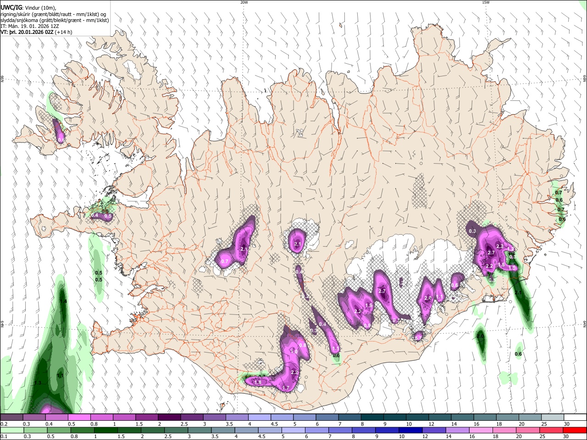Viewport: 587px width, 440px height.
Task: Pick the bright red 30 rain legend swatch
Action: coord(575,430)
